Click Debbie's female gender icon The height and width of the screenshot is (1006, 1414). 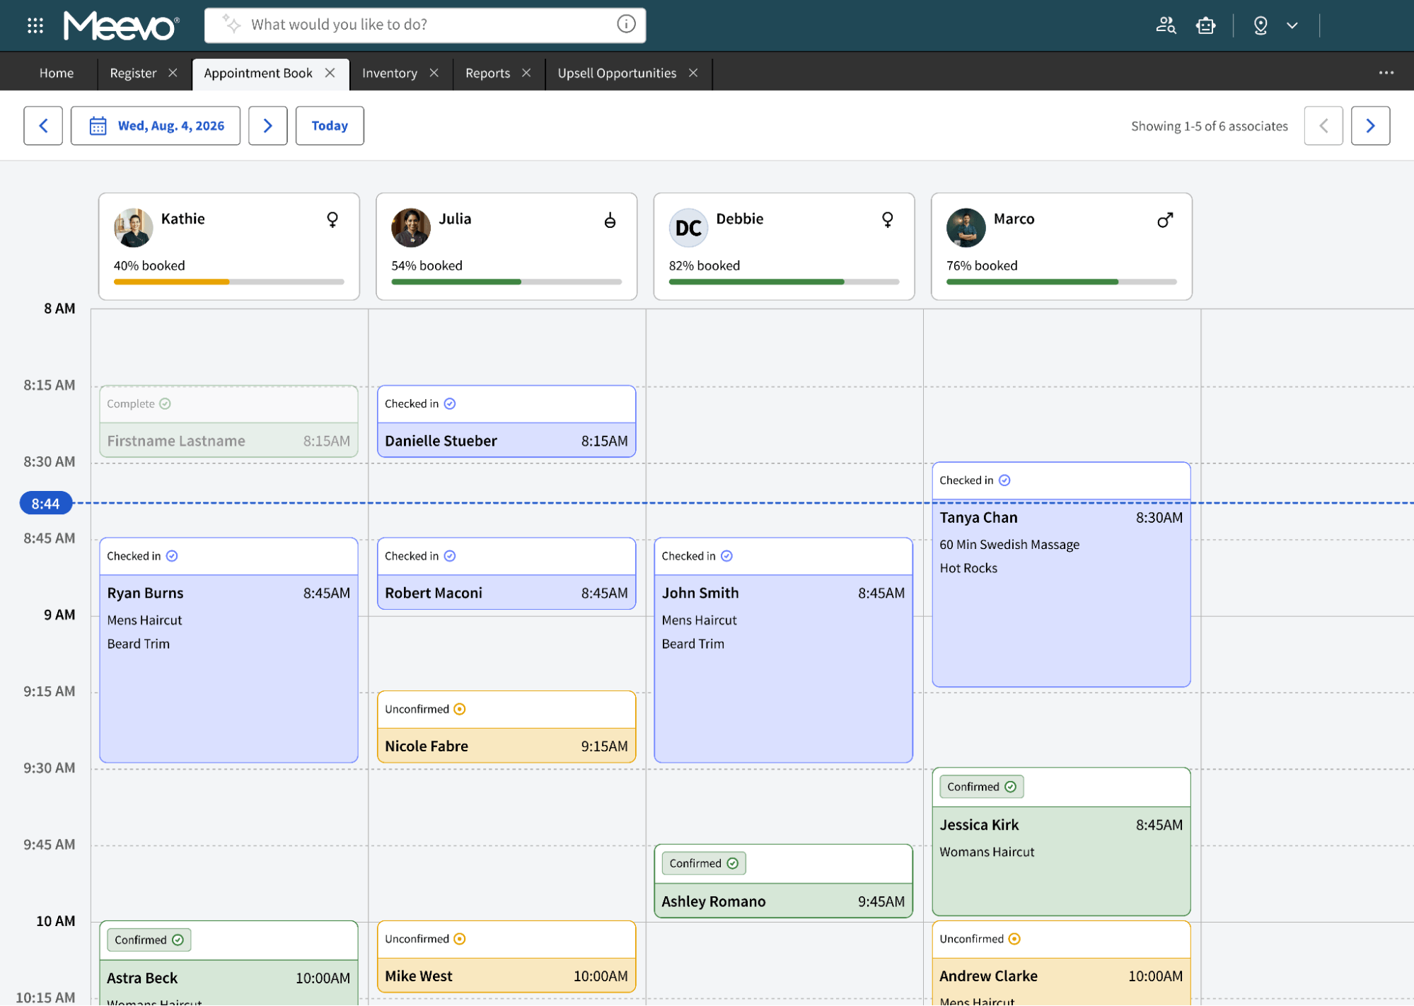click(888, 220)
